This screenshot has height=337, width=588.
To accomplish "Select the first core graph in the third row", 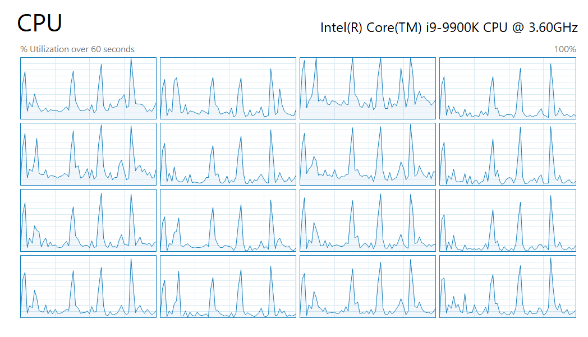I will pyautogui.click(x=88, y=220).
